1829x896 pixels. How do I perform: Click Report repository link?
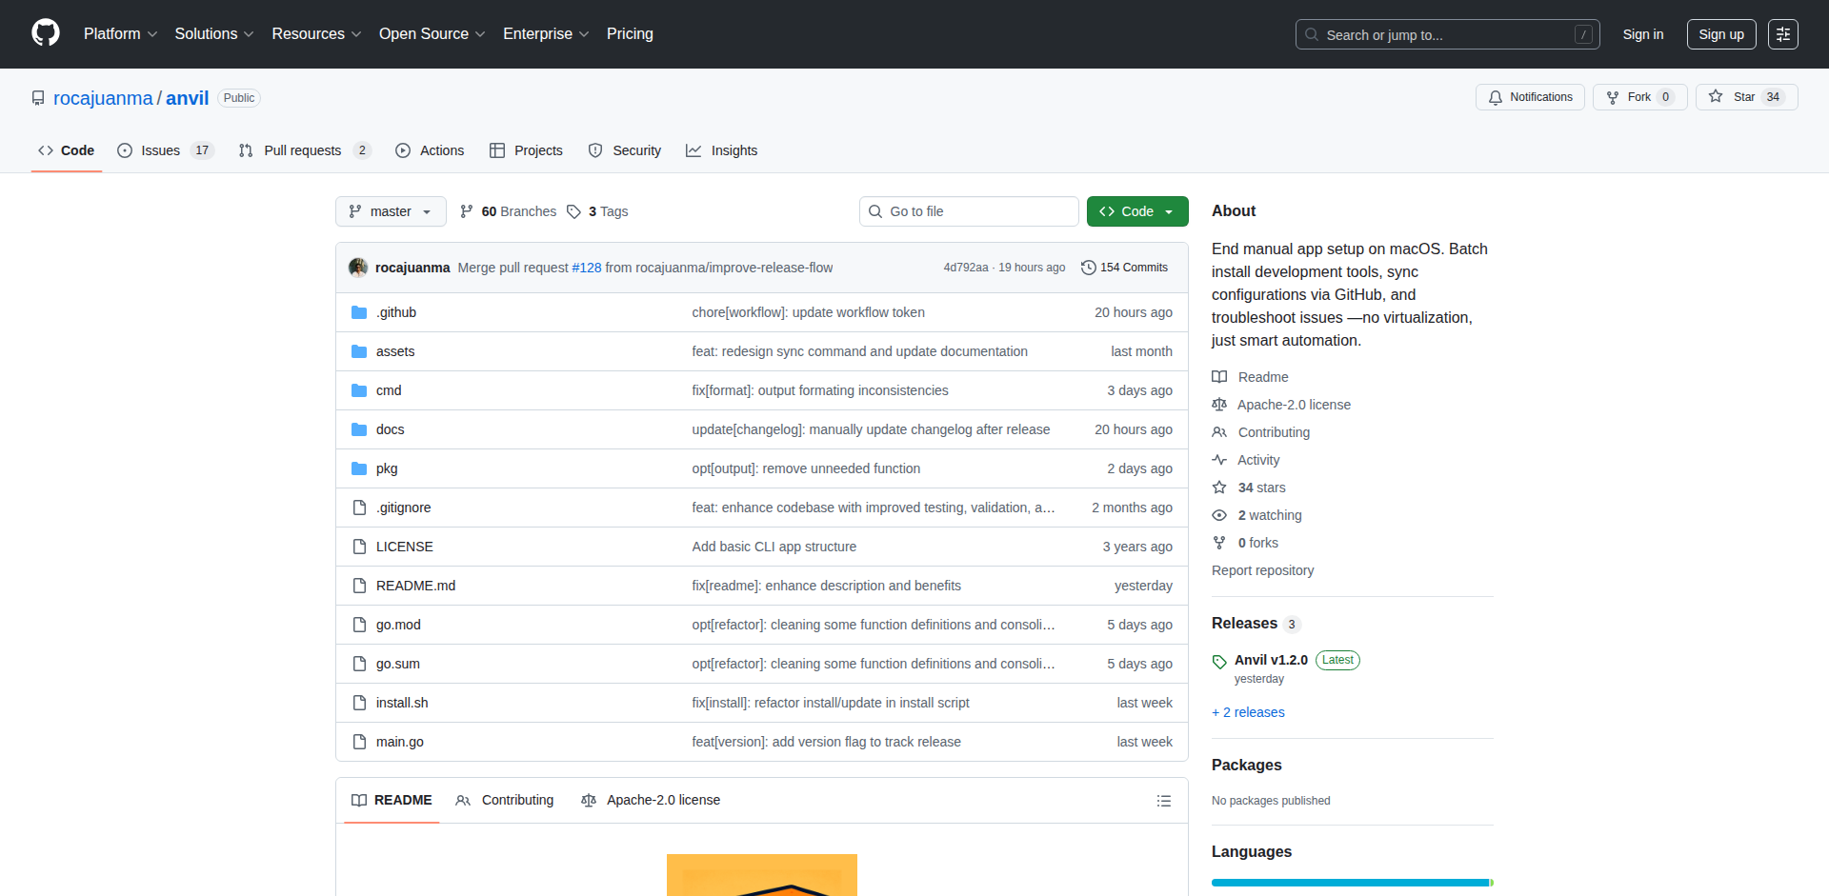pos(1262,570)
